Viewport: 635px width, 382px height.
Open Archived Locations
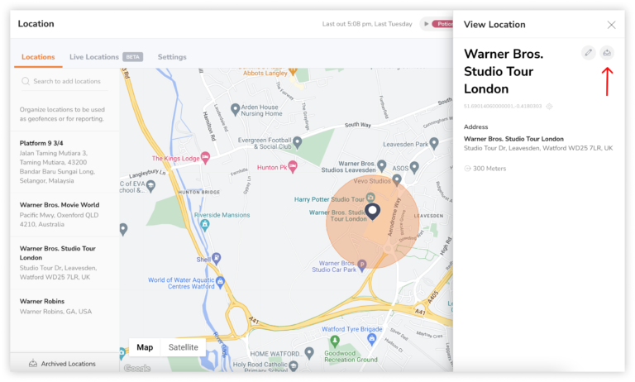[62, 364]
